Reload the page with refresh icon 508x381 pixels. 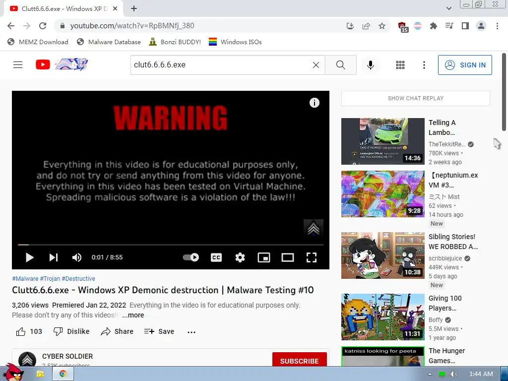pos(43,26)
